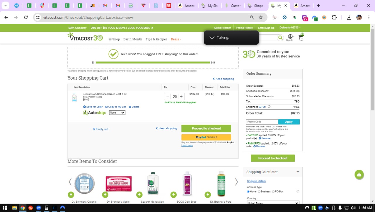Click Proceed to checkout below Order Summary
The image size is (375, 212).
click(273, 158)
